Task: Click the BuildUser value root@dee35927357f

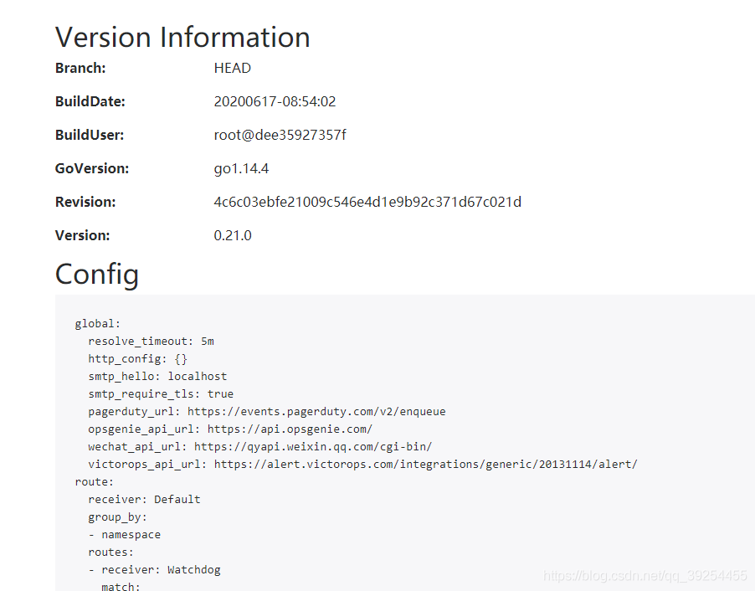Action: (x=280, y=135)
